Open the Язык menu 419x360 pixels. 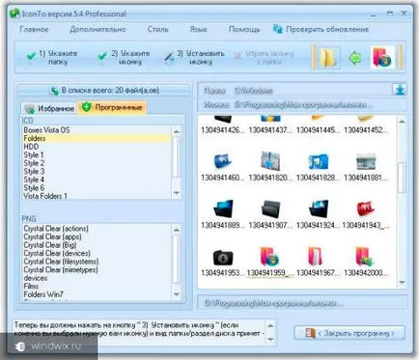coord(198,29)
